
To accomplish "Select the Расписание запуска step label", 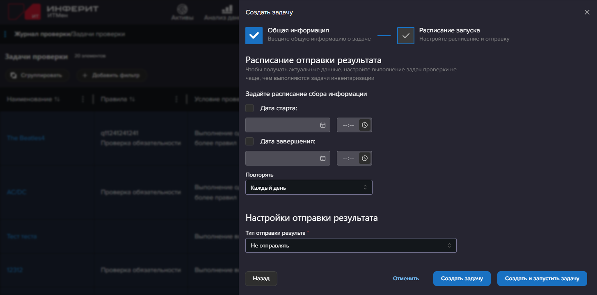I will pos(449,30).
